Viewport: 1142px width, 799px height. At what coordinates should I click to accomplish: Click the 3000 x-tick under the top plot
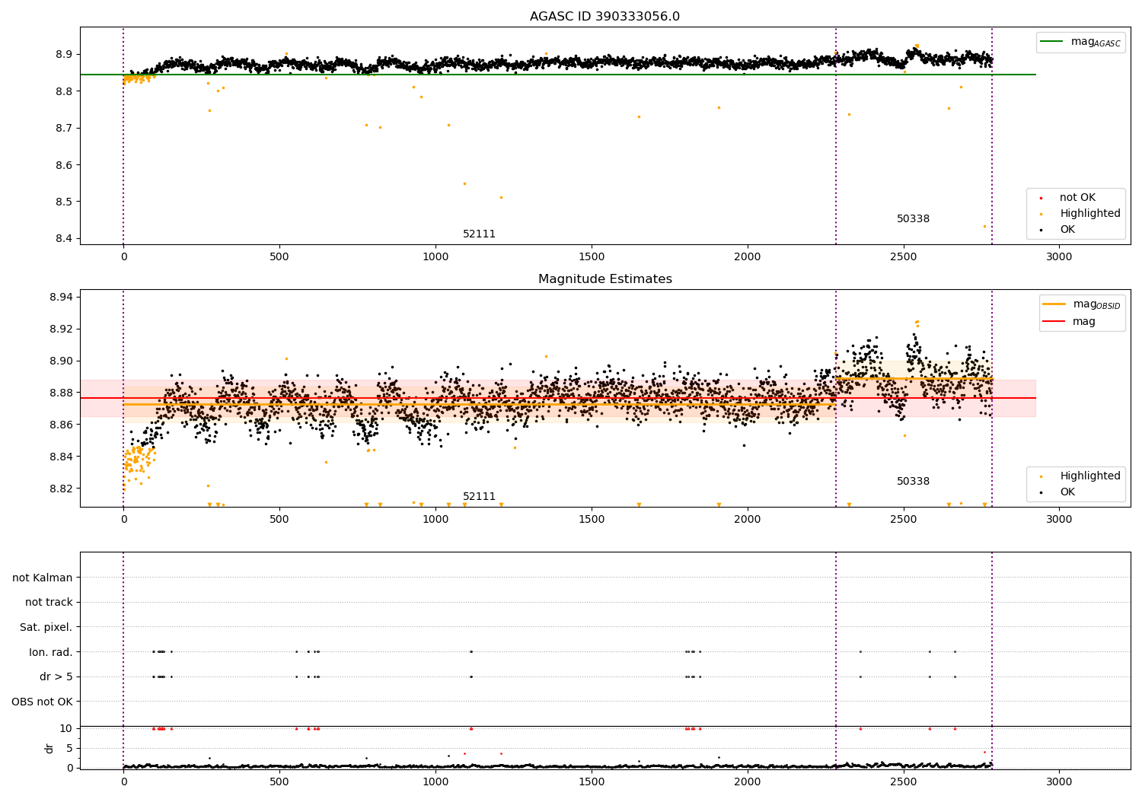[1059, 257]
